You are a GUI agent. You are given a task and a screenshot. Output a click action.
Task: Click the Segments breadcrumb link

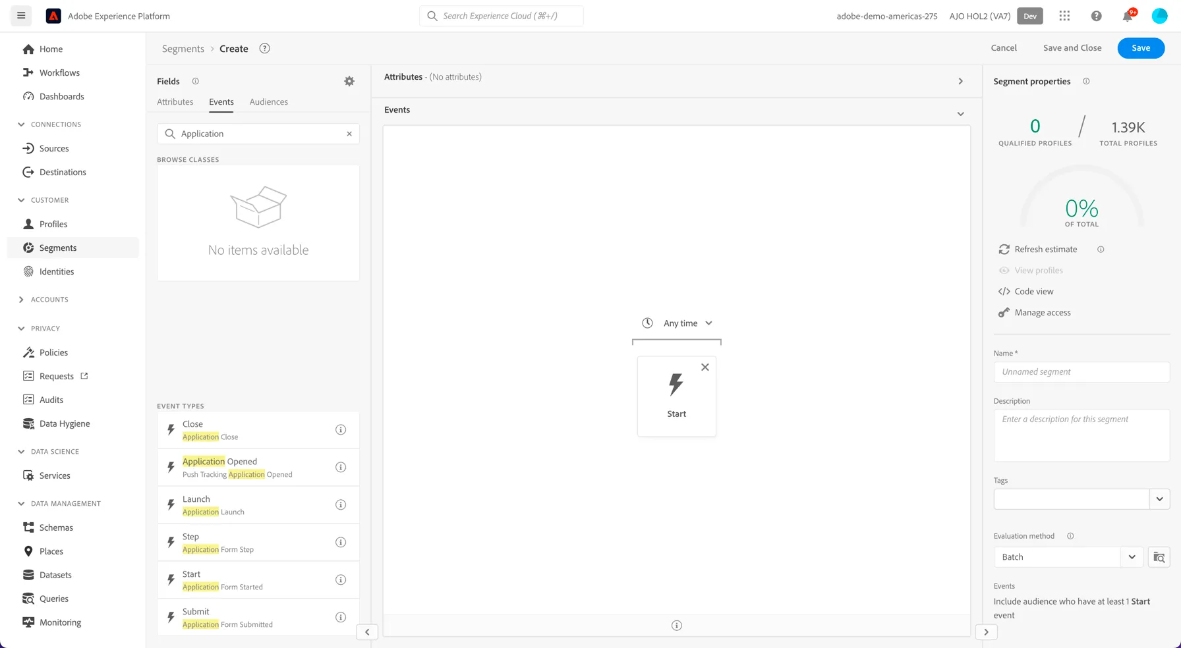(x=183, y=49)
